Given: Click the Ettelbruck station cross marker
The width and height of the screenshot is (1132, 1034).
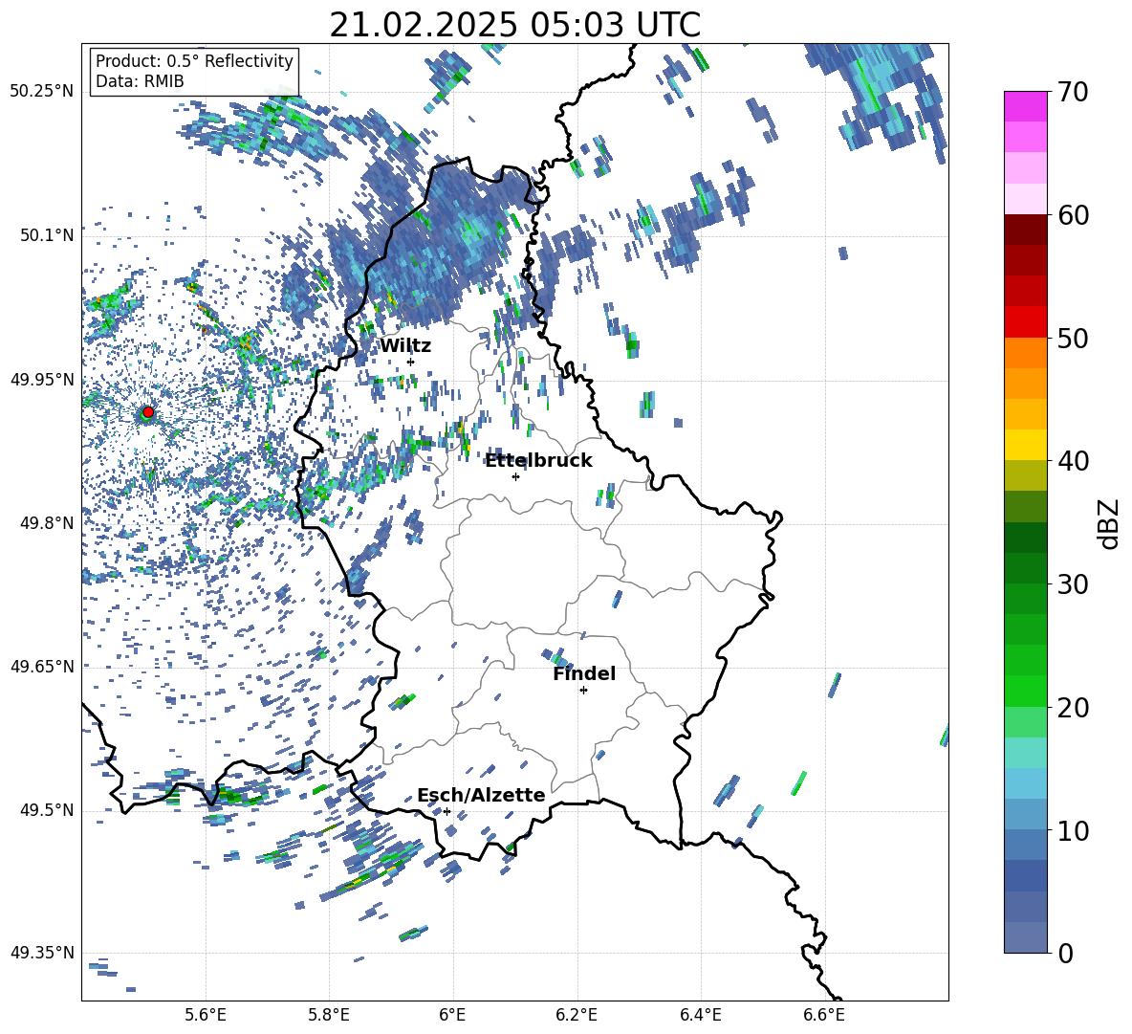Looking at the screenshot, I should [x=515, y=476].
